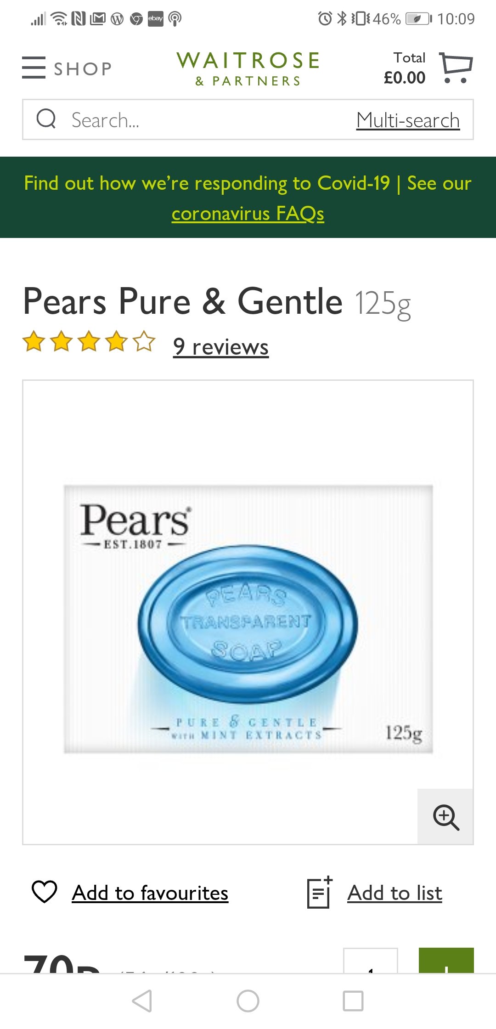The image size is (496, 1029).
Task: Tap the green plus add button
Action: 446,961
